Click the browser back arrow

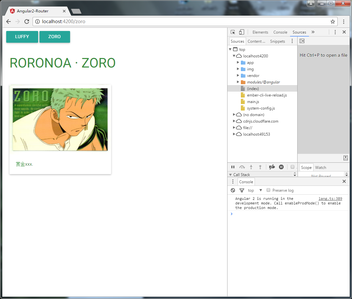(x=8, y=22)
